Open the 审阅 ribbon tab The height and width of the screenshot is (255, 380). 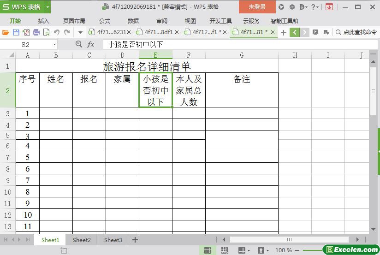pos(162,21)
